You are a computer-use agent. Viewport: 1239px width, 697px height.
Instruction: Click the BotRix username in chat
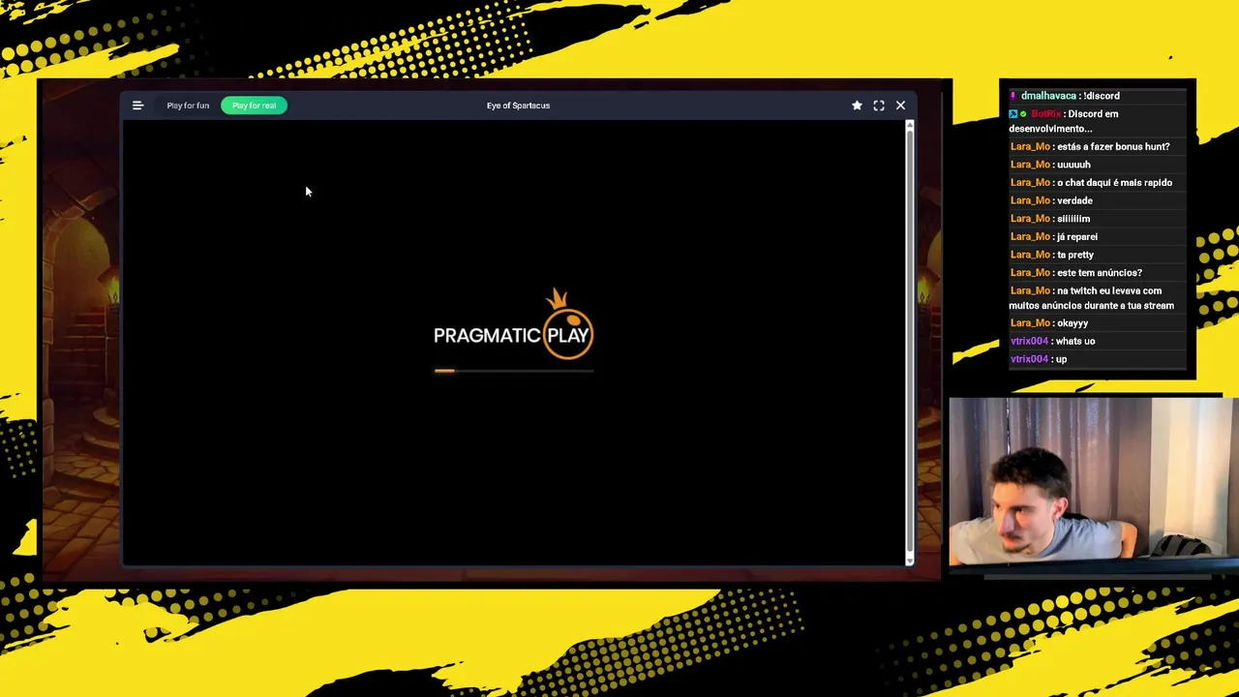pos(1045,114)
